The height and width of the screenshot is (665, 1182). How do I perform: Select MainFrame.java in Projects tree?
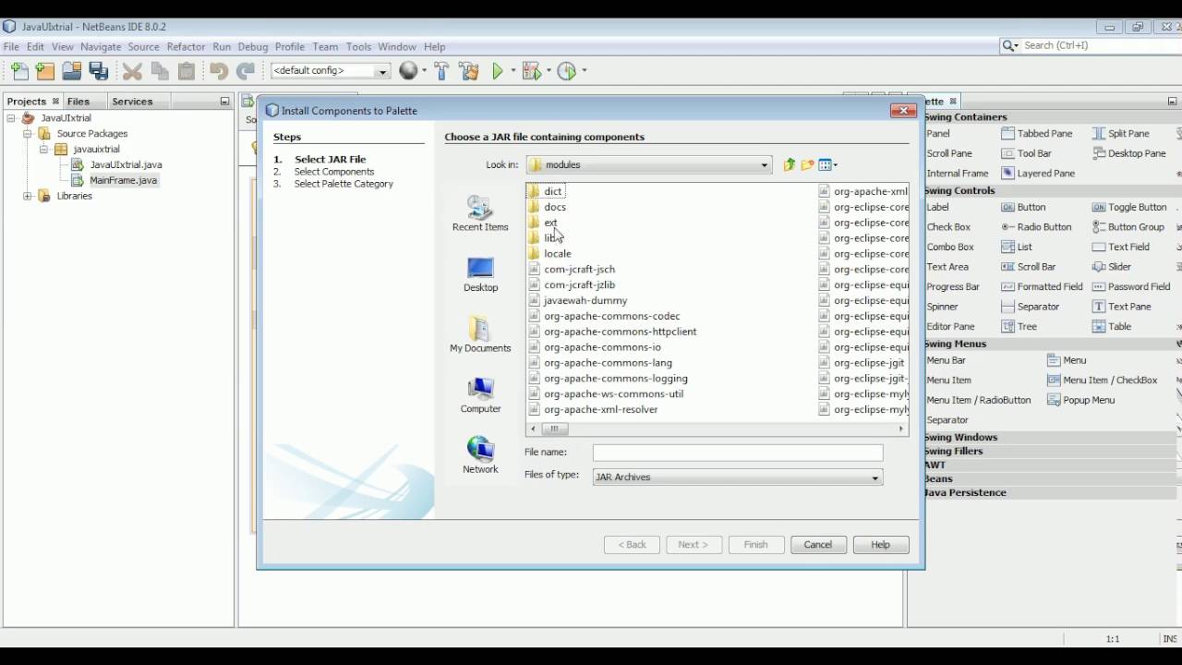pyautogui.click(x=115, y=181)
